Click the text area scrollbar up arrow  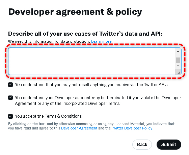click(178, 51)
